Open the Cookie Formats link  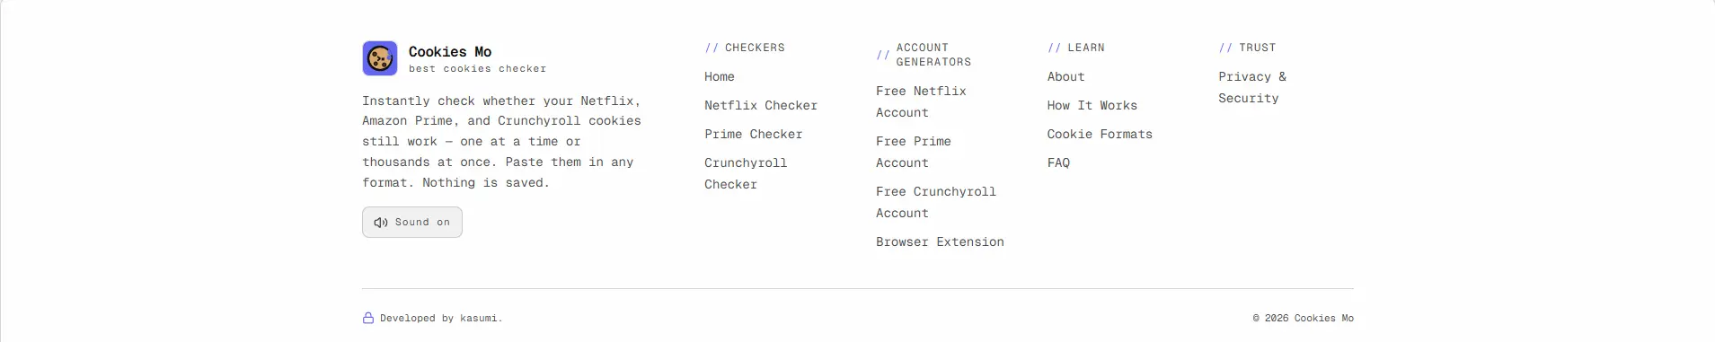pos(1100,135)
